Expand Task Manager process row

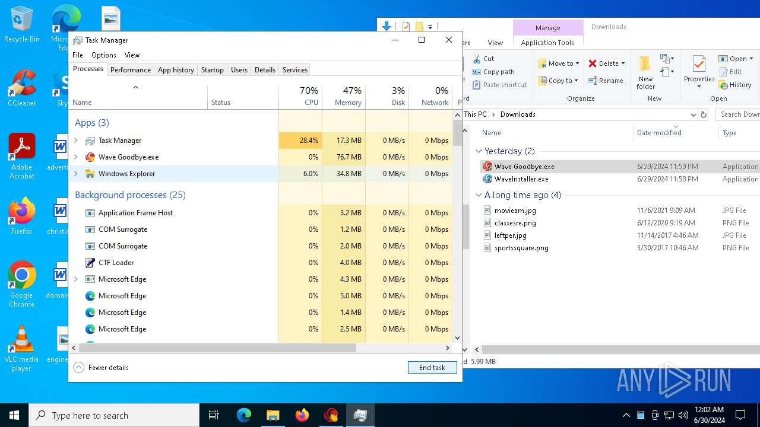click(x=76, y=141)
